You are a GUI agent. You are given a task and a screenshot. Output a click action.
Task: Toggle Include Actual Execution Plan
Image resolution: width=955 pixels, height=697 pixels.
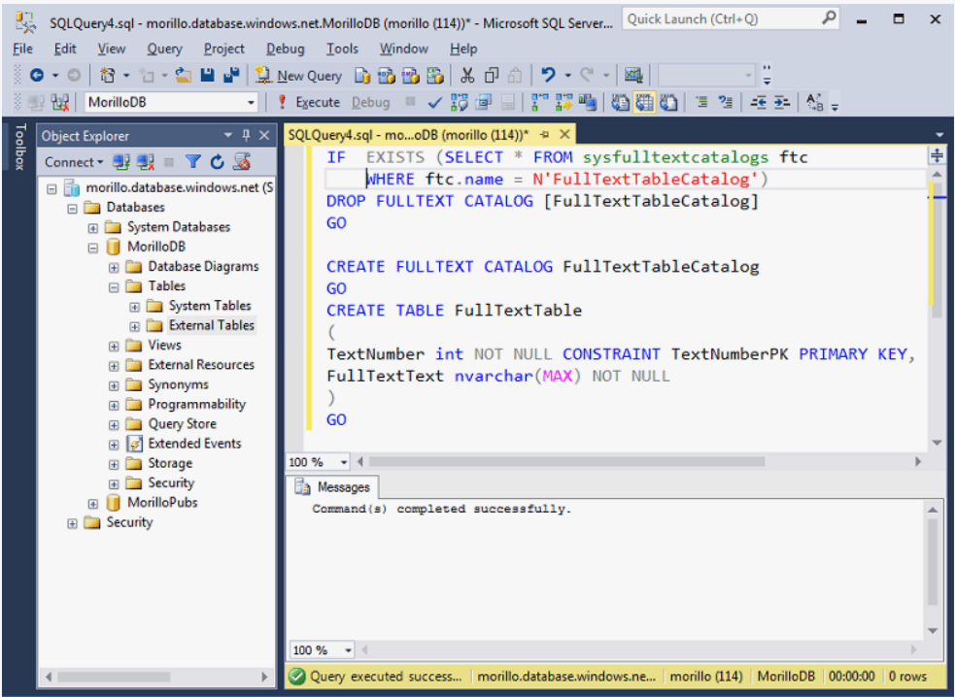click(539, 102)
